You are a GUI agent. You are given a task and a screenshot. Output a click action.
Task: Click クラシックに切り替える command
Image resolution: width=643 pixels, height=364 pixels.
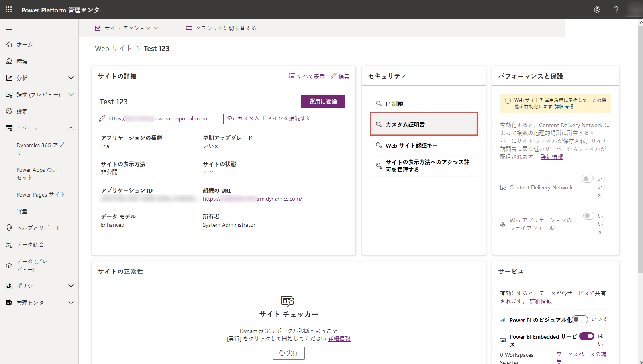point(221,28)
